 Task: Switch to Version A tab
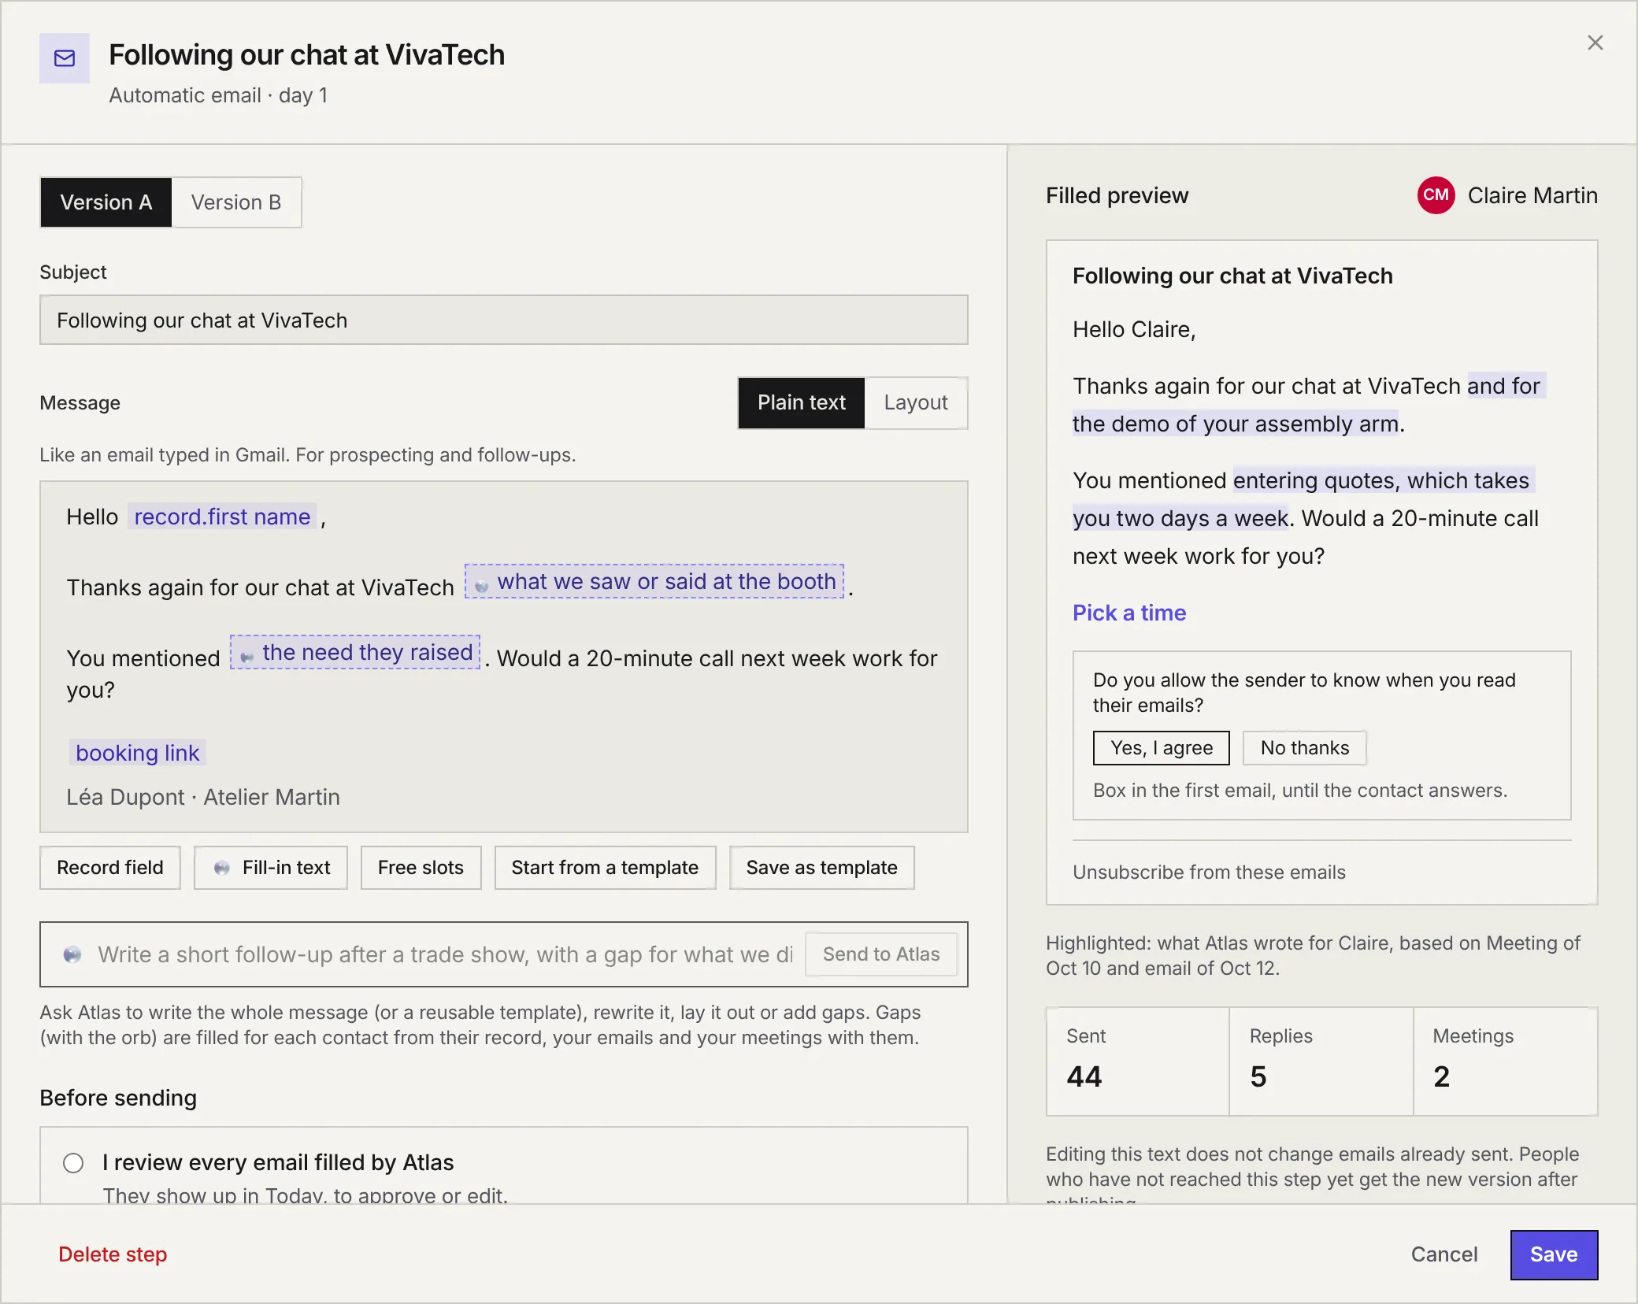[x=106, y=202]
